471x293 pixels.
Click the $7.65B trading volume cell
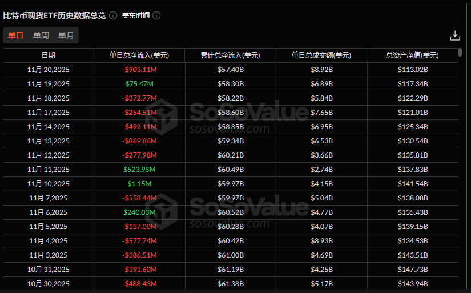point(322,113)
